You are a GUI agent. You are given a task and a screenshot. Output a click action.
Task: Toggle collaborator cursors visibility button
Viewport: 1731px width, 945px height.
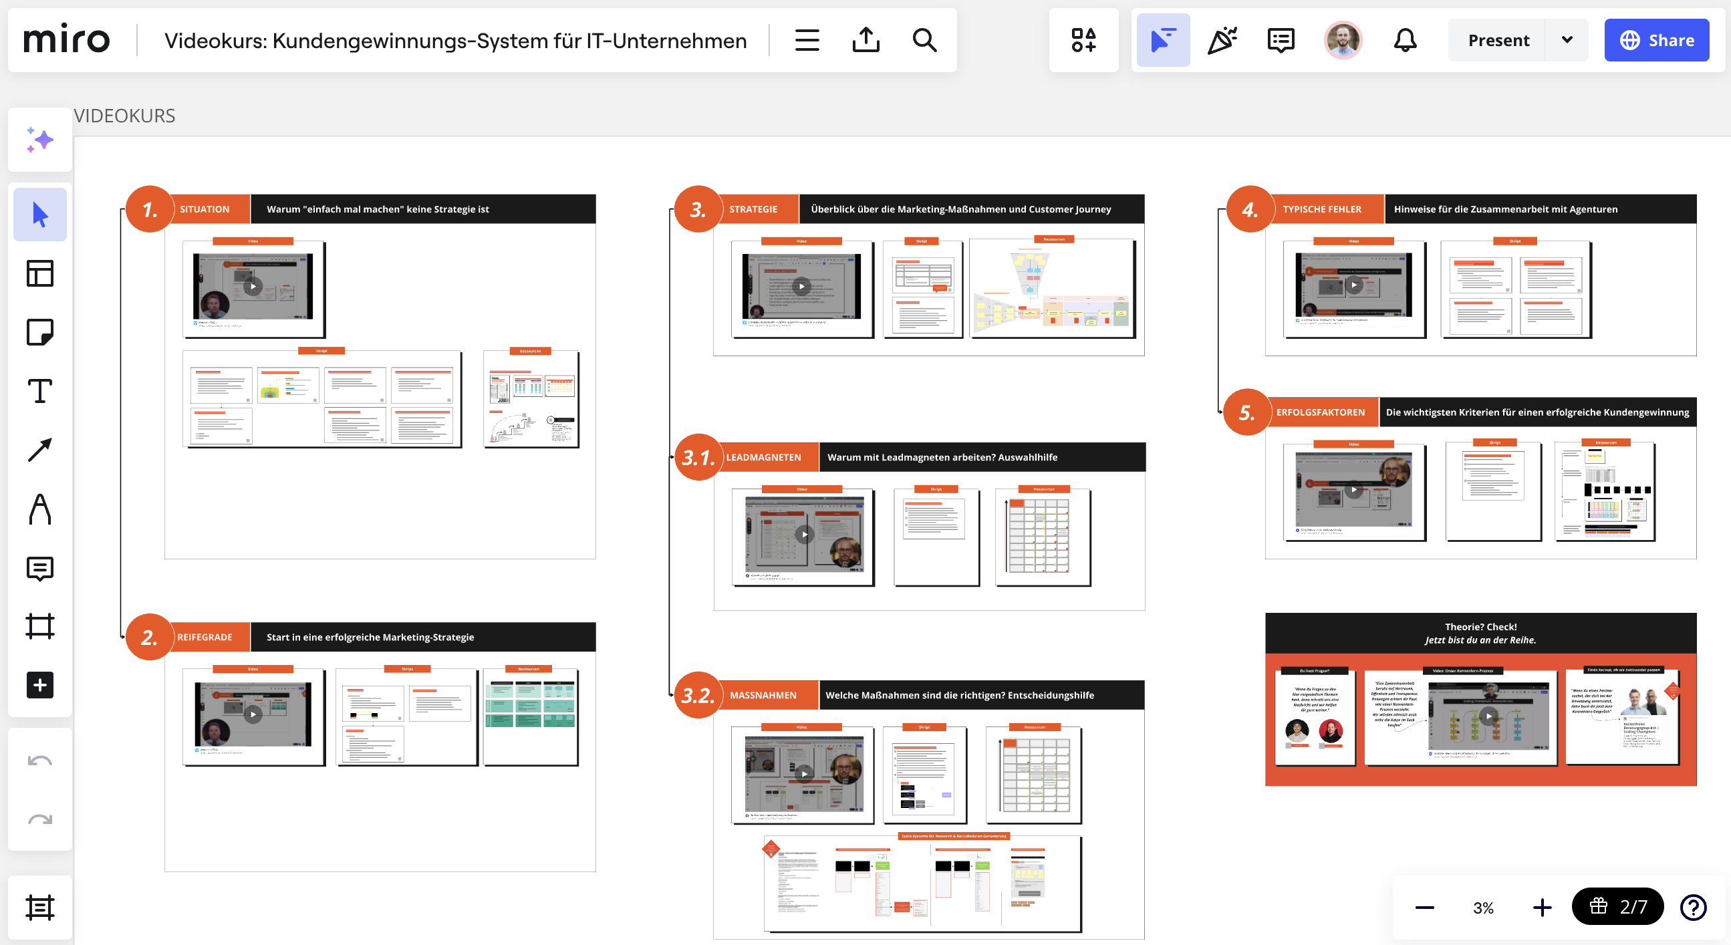coord(1163,40)
